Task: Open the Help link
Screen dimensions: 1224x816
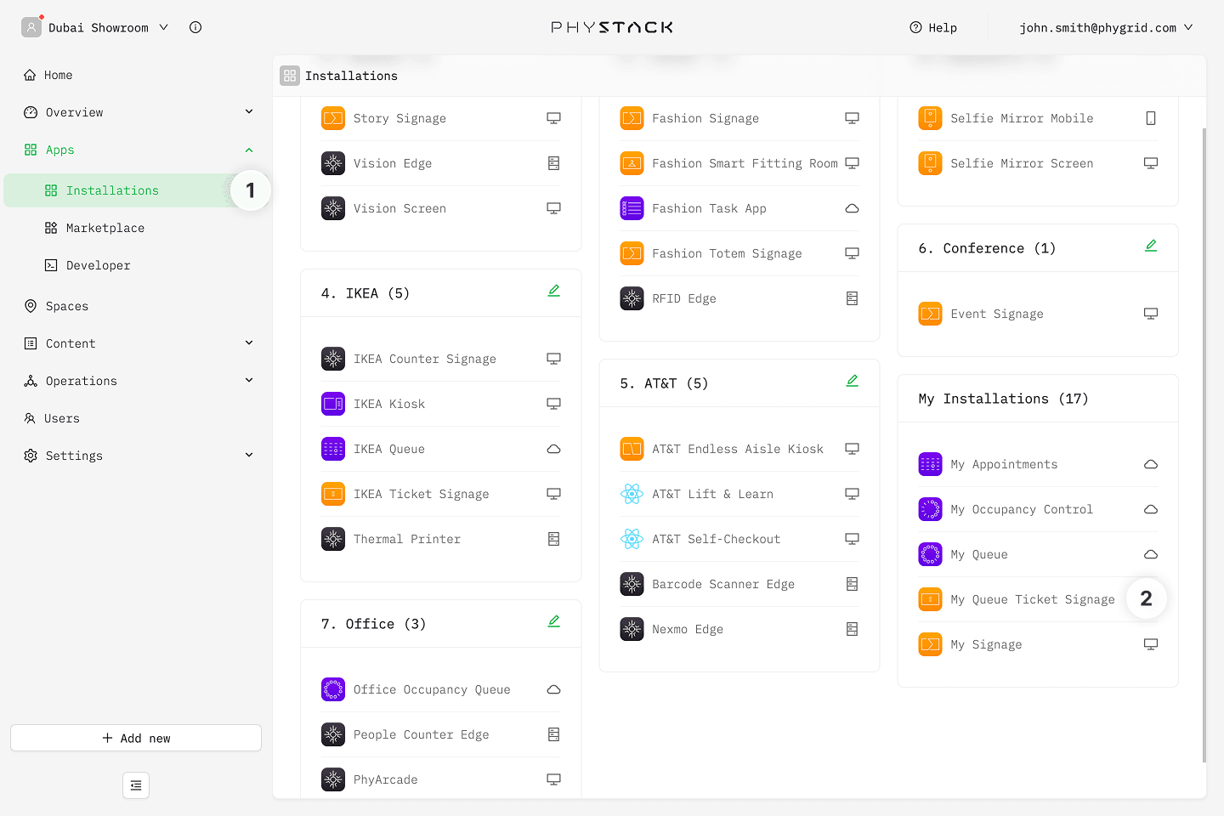Action: click(x=933, y=27)
